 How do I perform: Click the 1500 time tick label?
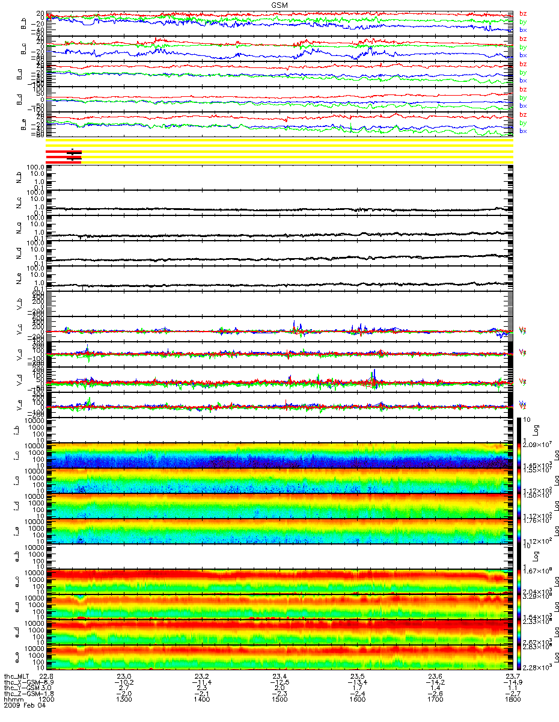(279, 700)
